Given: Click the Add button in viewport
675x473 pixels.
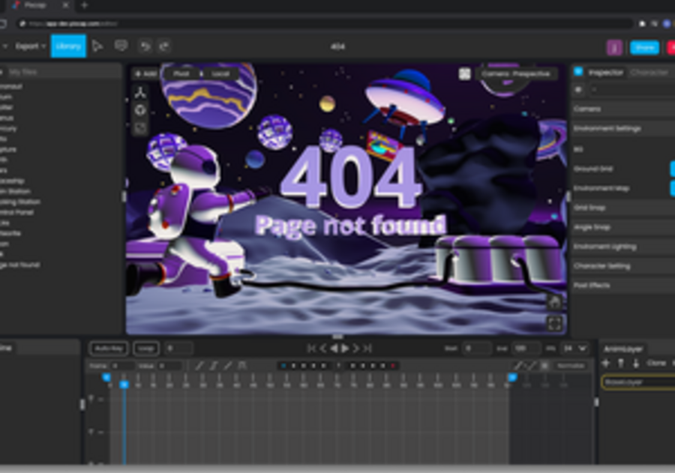Looking at the screenshot, I should tap(145, 74).
